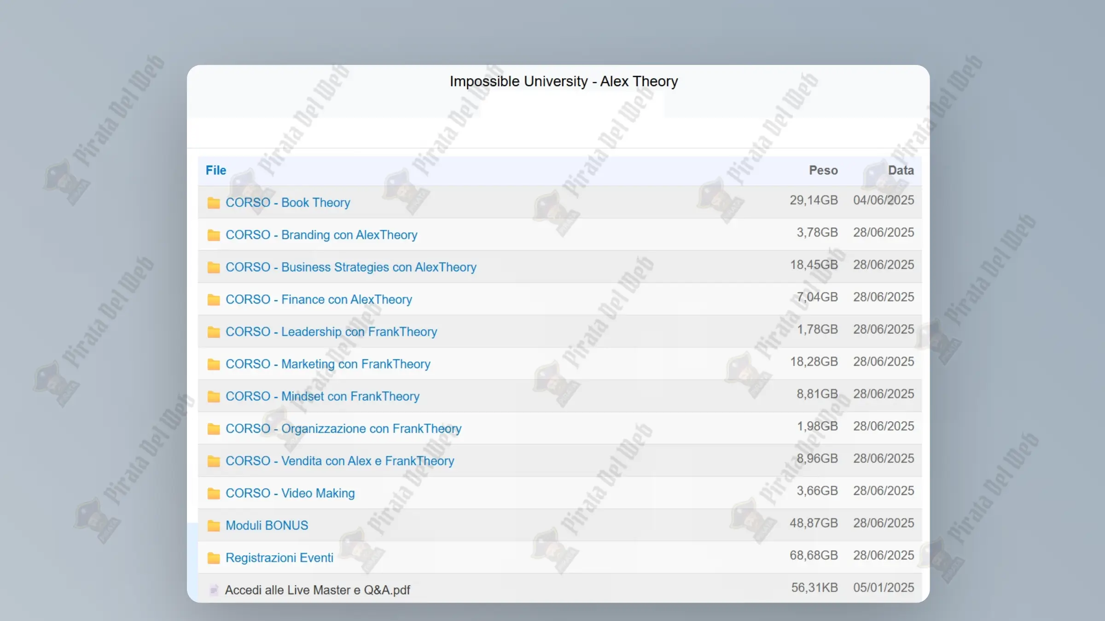Open CORSO - Leadership con FrankTheory link
Image resolution: width=1105 pixels, height=621 pixels.
(x=331, y=331)
